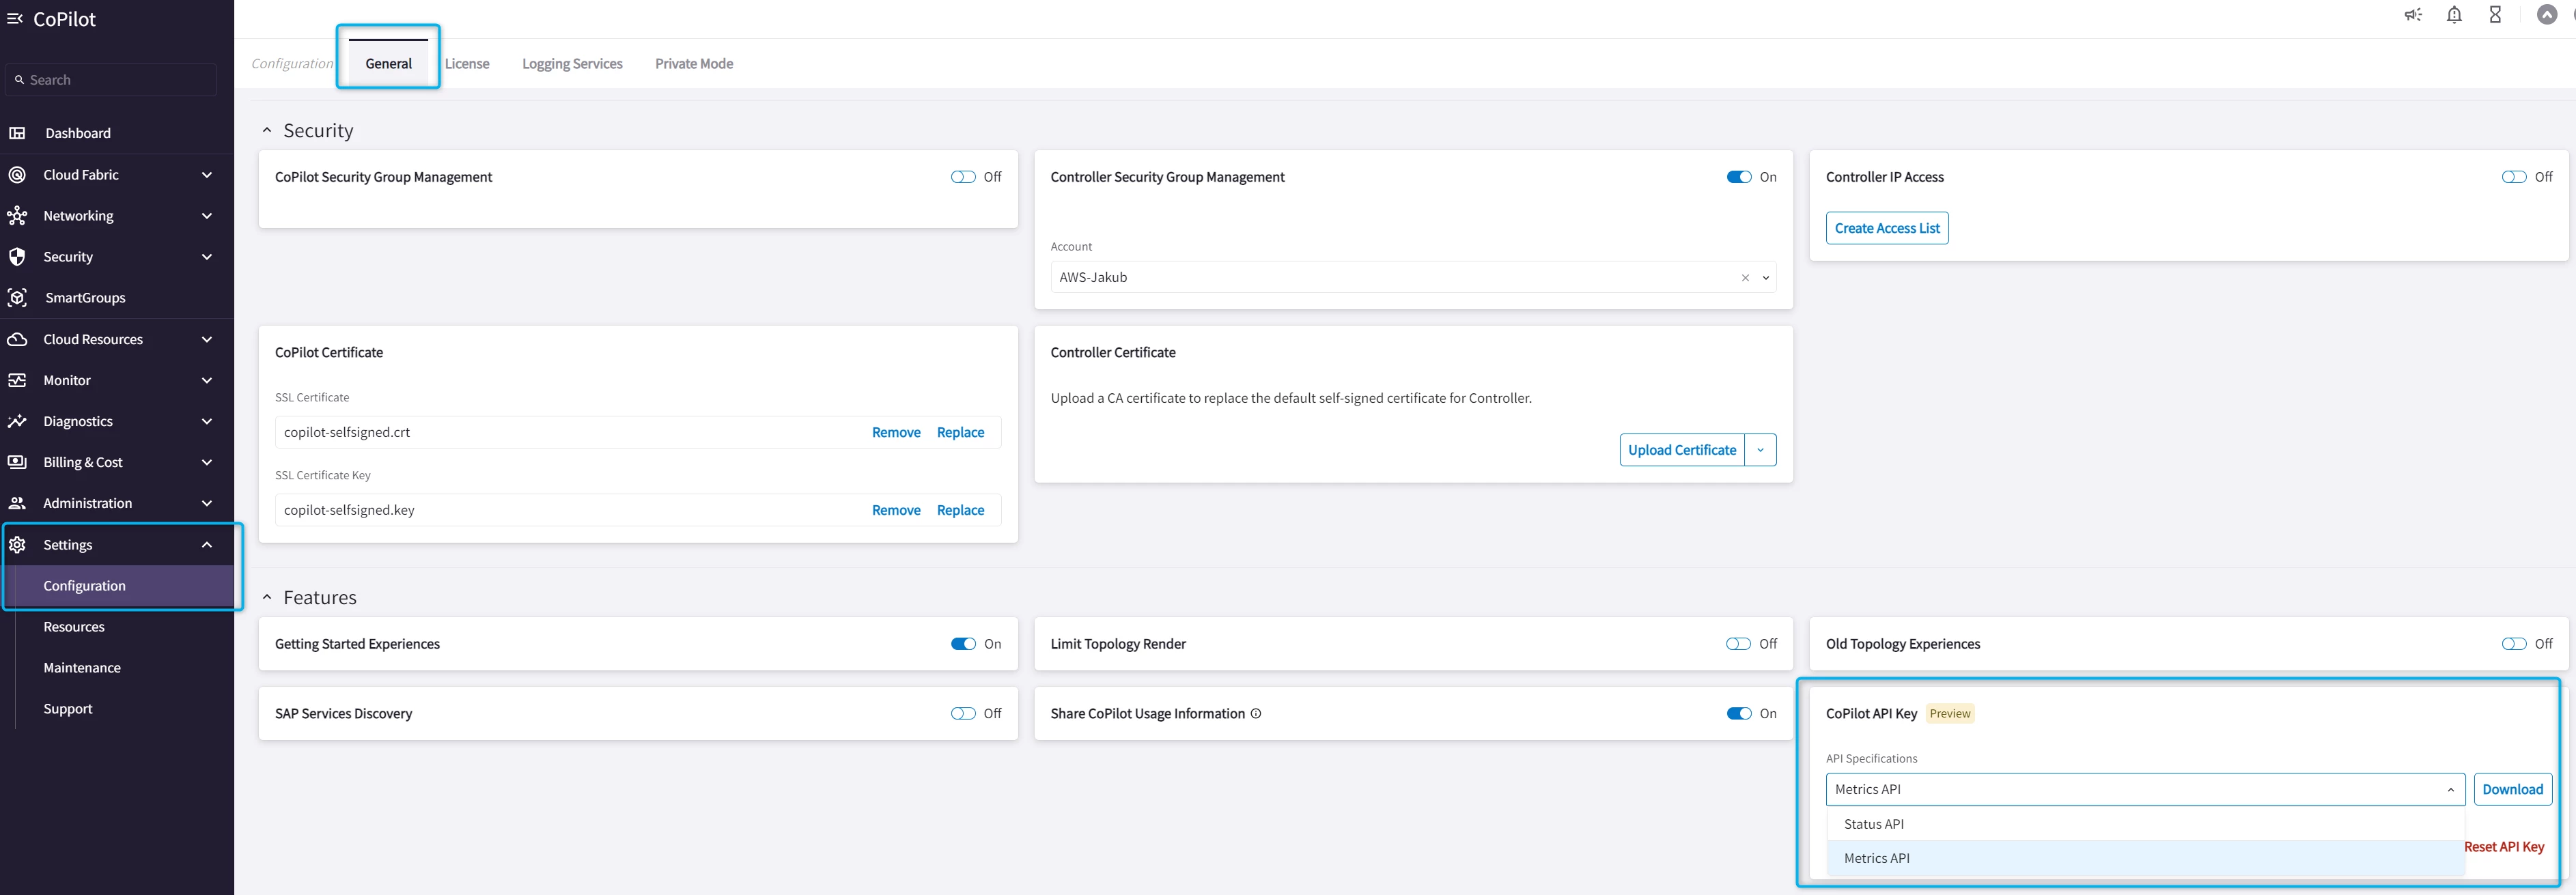Close the API Specifications dropdown

(2450, 790)
